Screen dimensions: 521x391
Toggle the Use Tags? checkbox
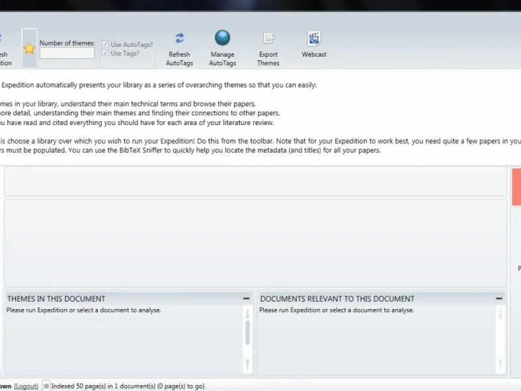(105, 53)
